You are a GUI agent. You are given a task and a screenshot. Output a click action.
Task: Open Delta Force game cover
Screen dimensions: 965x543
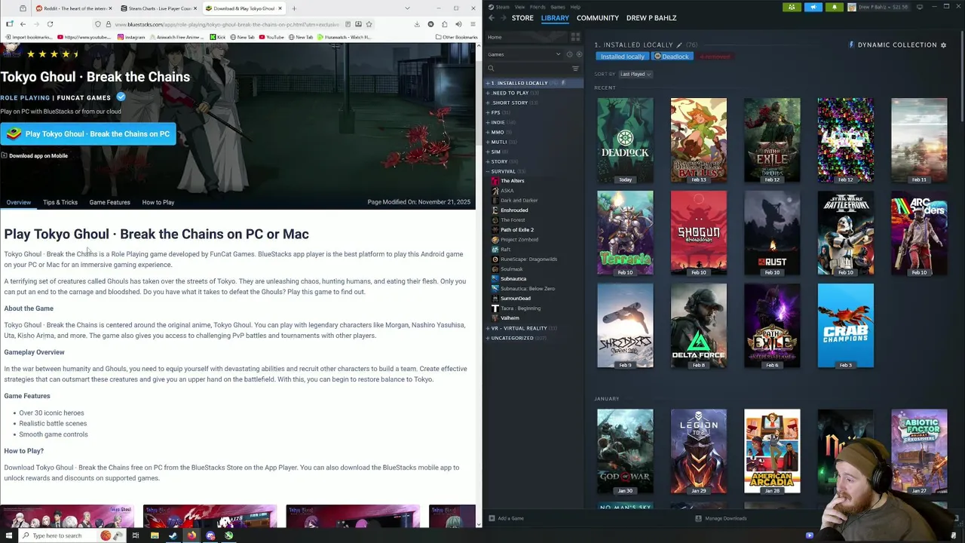pyautogui.click(x=699, y=326)
